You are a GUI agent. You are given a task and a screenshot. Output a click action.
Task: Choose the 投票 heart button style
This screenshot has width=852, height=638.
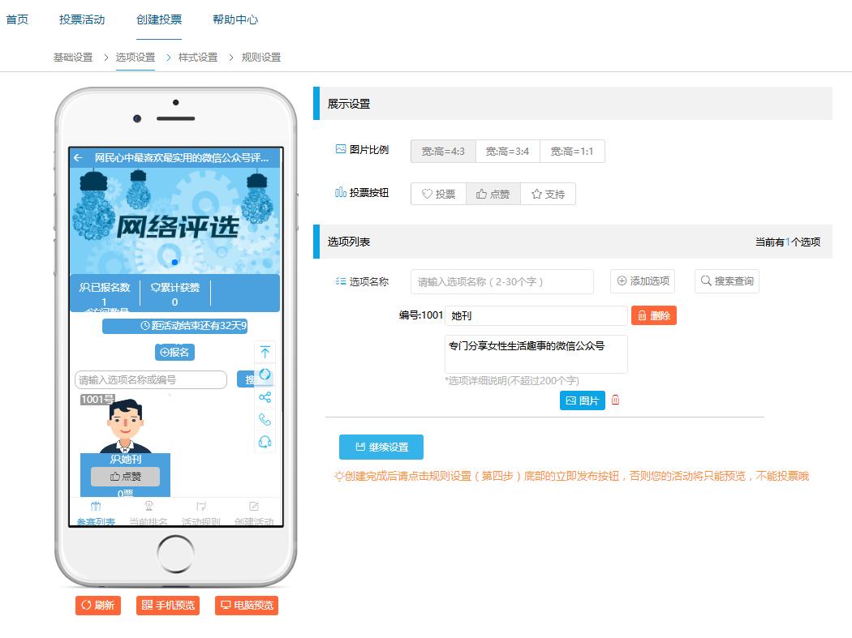(x=438, y=195)
